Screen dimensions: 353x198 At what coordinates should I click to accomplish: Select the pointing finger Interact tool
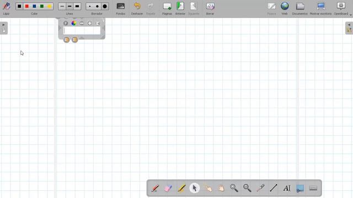208,188
